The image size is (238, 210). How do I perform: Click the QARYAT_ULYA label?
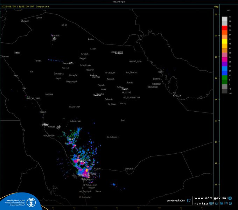click(x=135, y=62)
